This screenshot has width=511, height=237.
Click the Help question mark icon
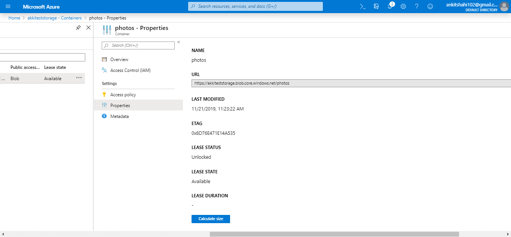(417, 6)
